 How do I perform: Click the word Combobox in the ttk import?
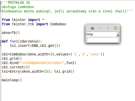pyautogui.click(x=58, y=24)
